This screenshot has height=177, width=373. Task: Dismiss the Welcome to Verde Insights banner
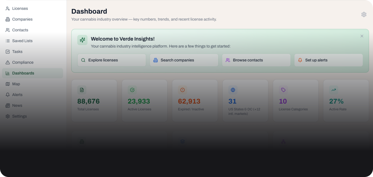362,36
